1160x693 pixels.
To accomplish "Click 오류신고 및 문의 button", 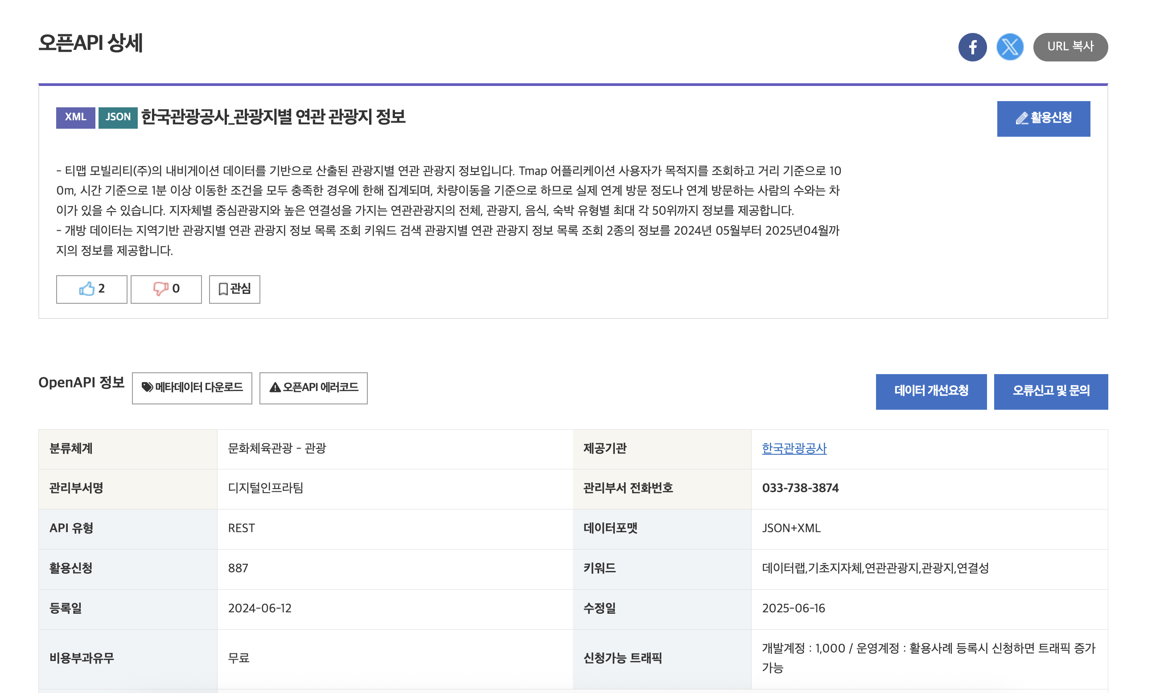I will coord(1050,391).
